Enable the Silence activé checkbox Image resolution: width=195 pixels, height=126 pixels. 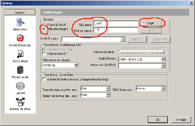44,54
